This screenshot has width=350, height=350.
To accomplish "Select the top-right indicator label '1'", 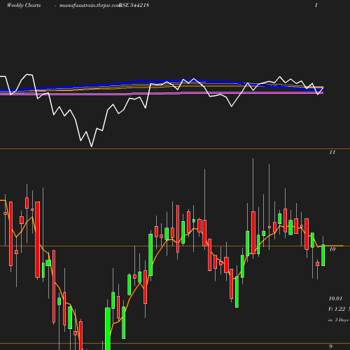I will click(316, 5).
